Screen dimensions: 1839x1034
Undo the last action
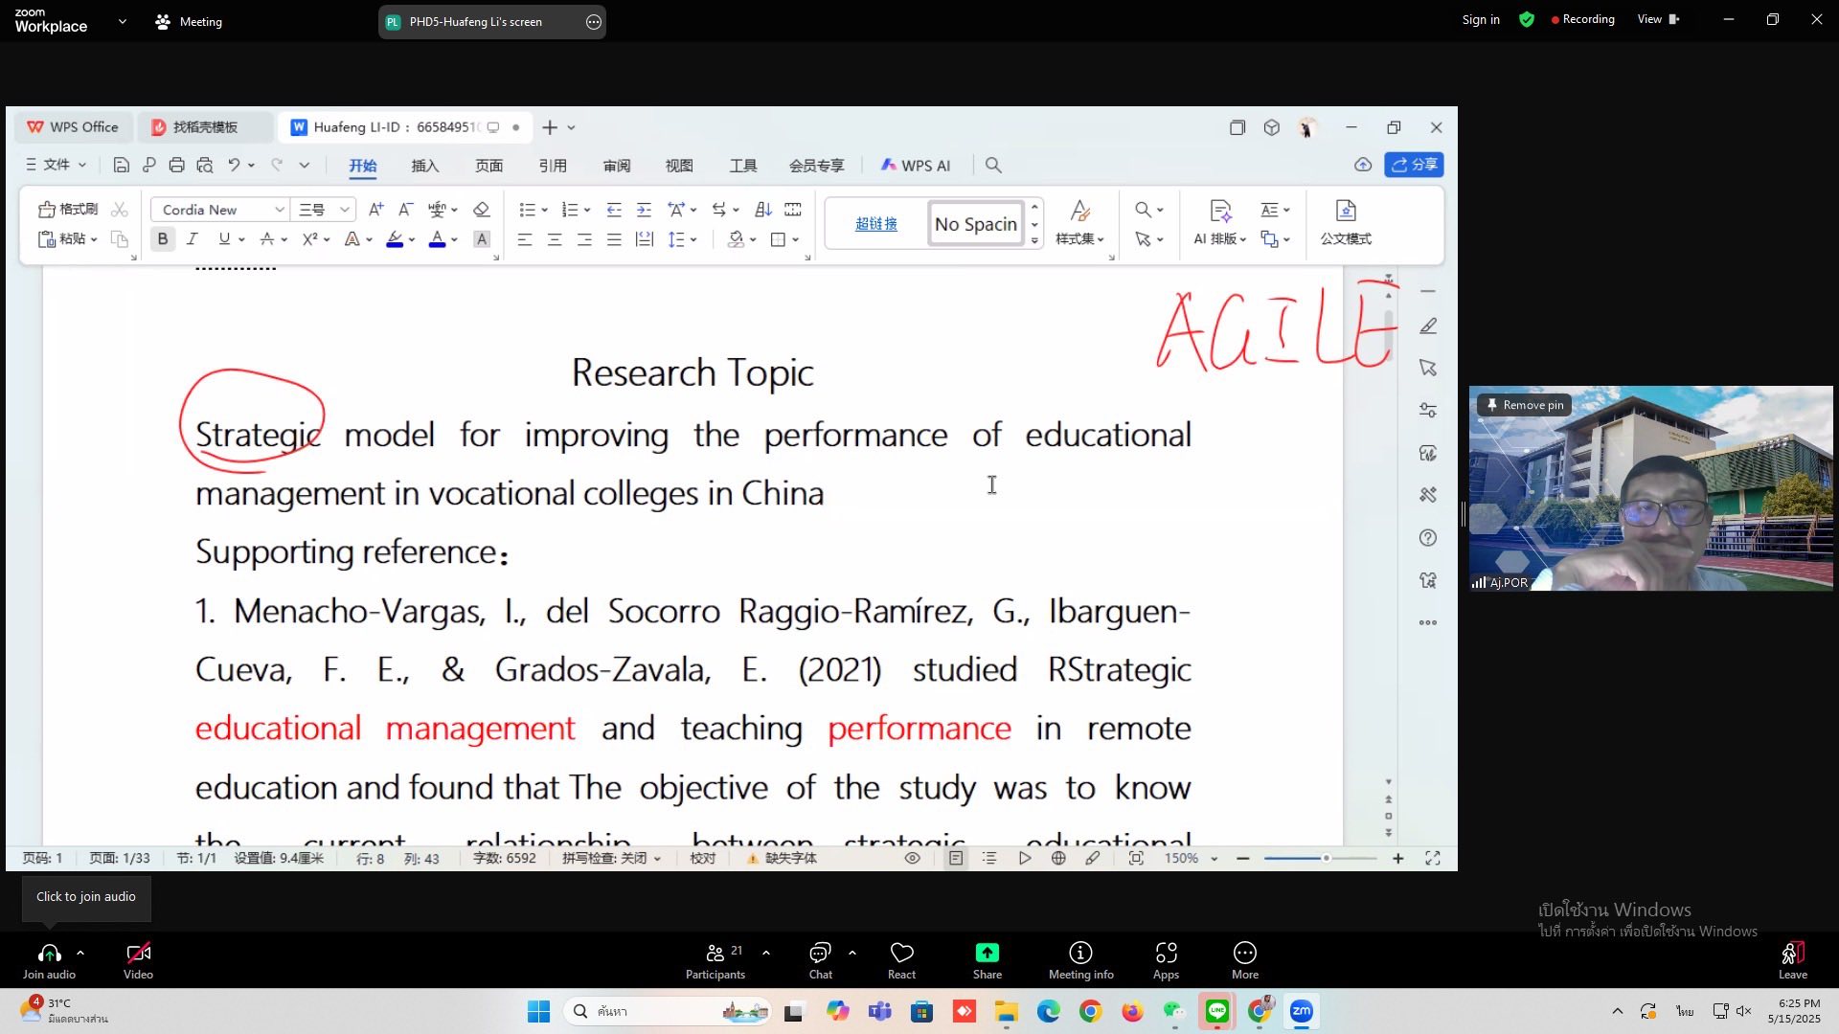click(x=233, y=165)
